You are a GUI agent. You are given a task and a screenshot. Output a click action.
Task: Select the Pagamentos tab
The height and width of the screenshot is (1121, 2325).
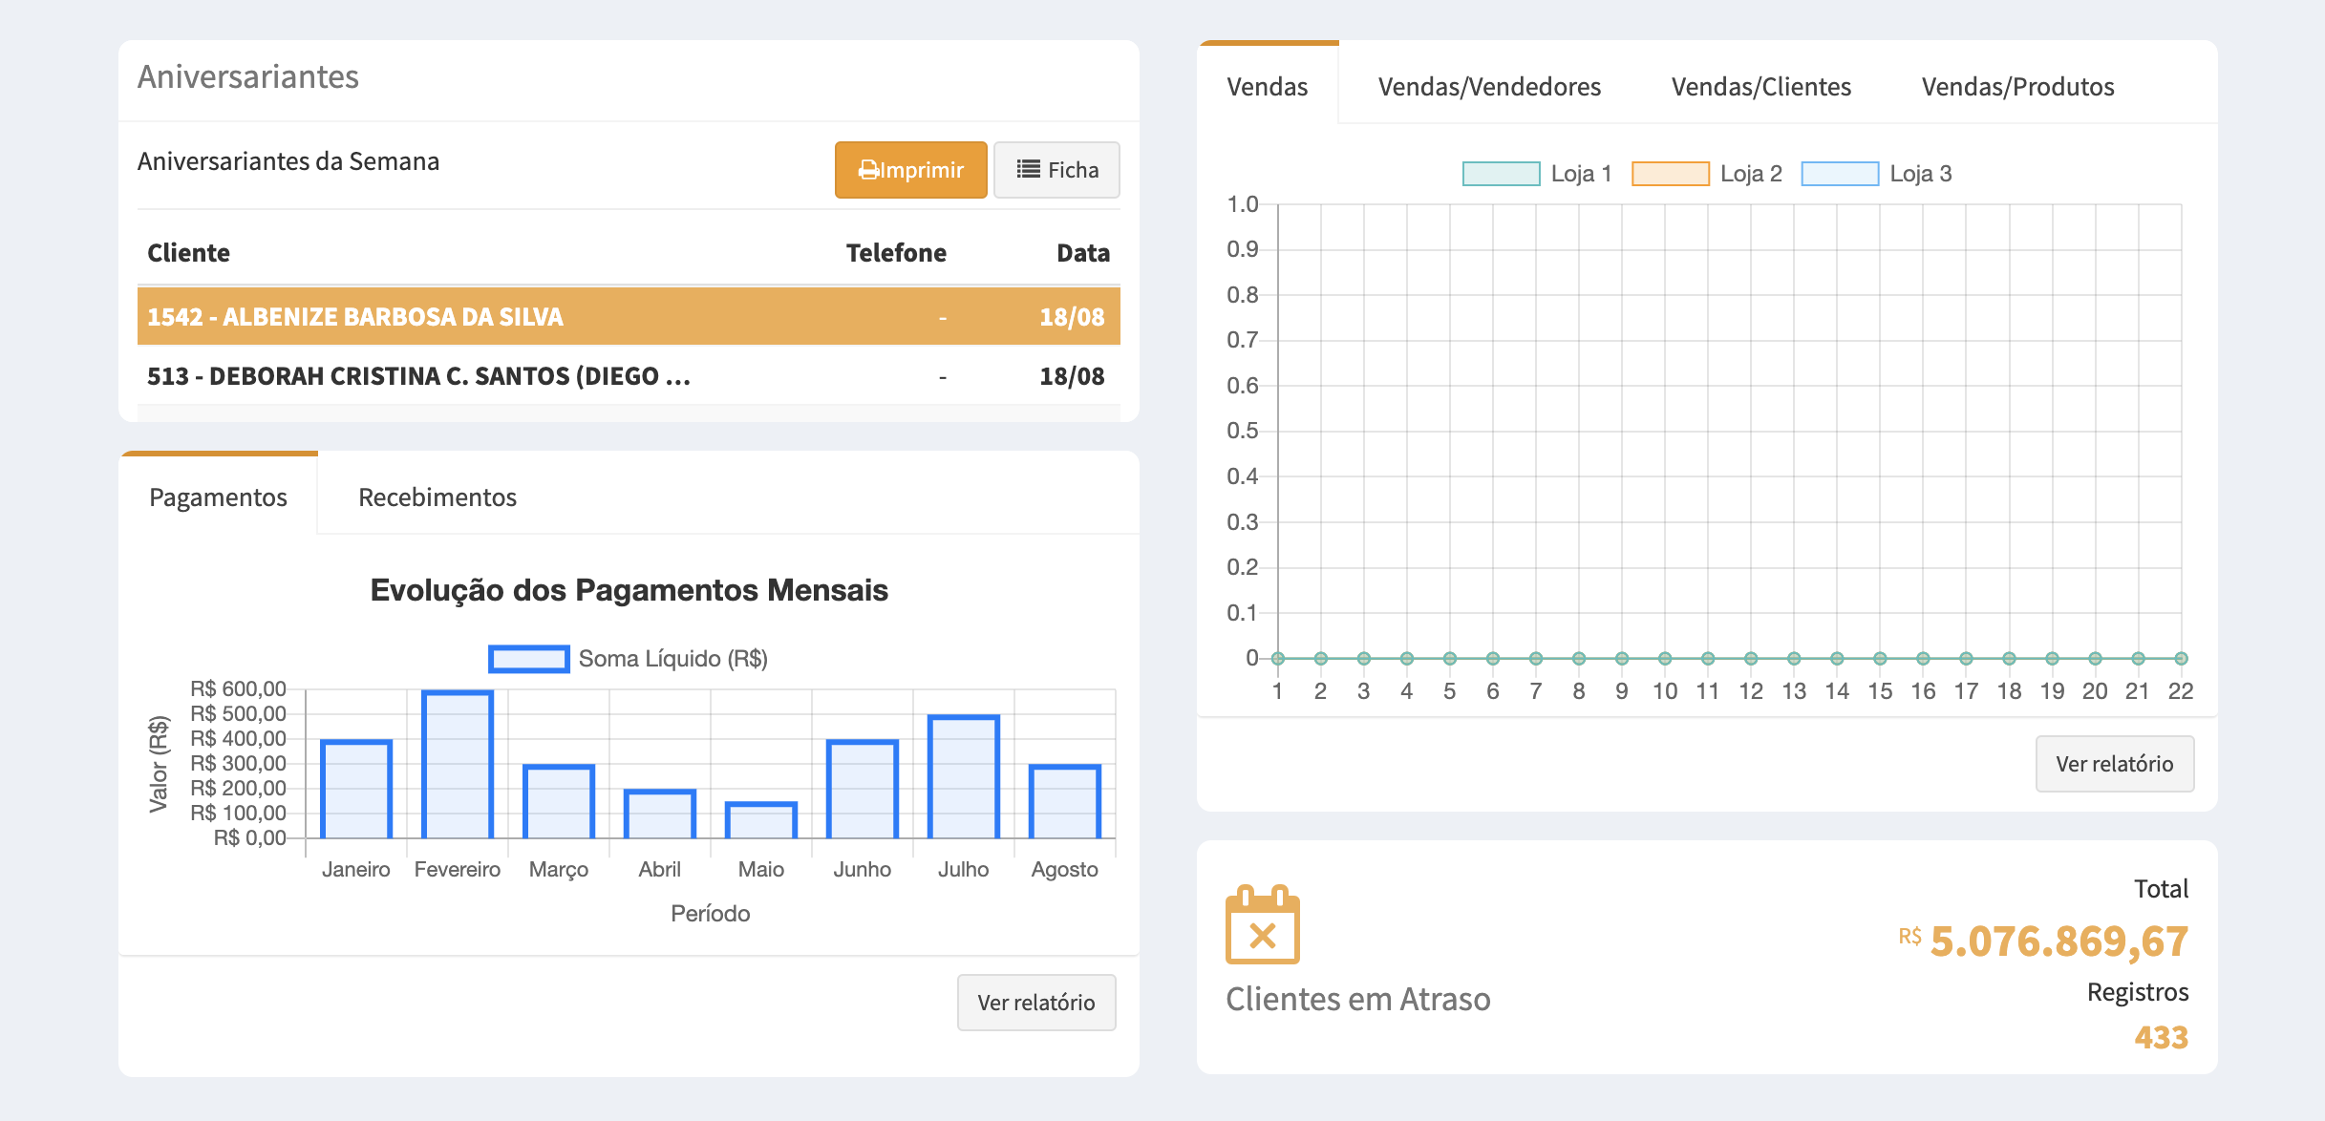[x=218, y=497]
